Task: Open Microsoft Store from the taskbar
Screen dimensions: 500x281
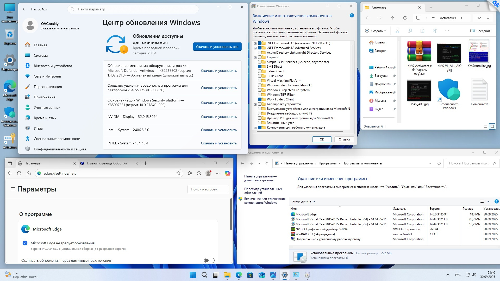Action: 250,275
